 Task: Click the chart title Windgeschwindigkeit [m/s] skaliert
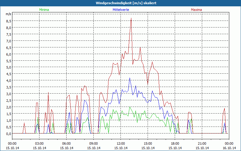point(126,3)
